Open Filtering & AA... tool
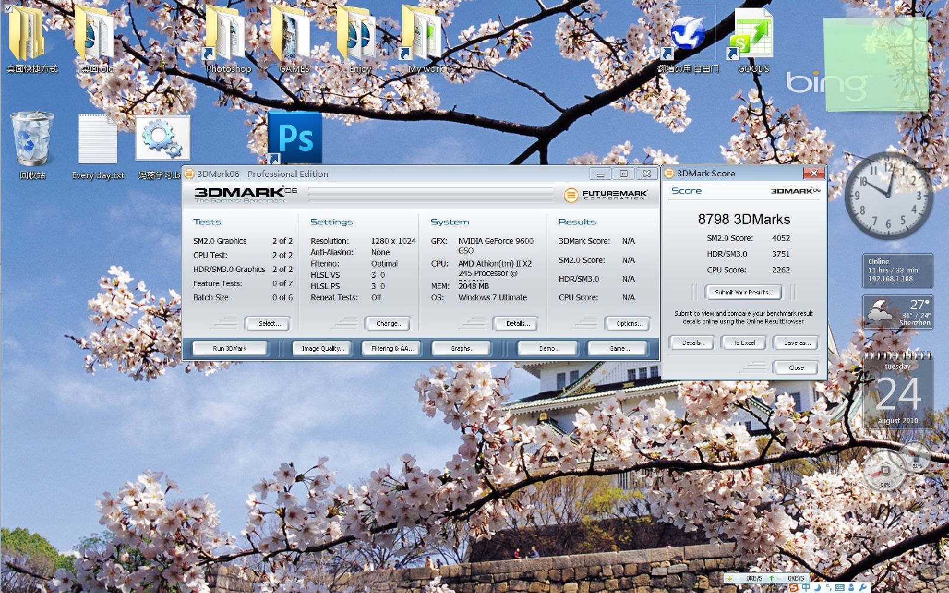Screen dimensions: 949x593 pos(392,348)
